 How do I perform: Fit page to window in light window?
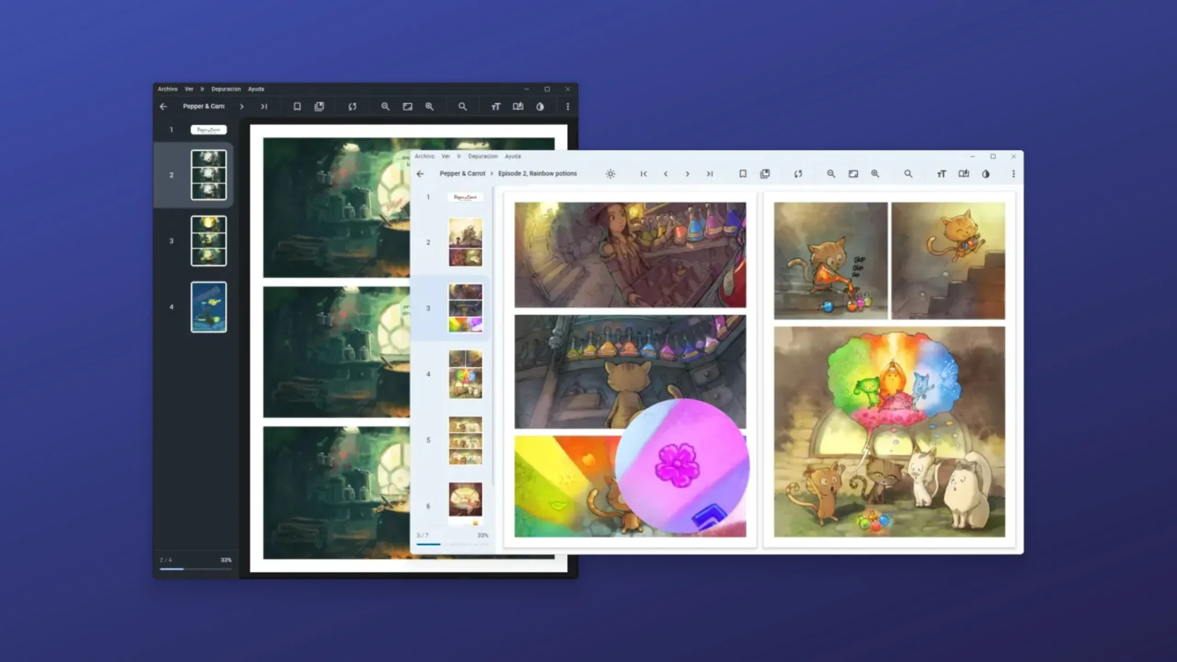tap(853, 174)
